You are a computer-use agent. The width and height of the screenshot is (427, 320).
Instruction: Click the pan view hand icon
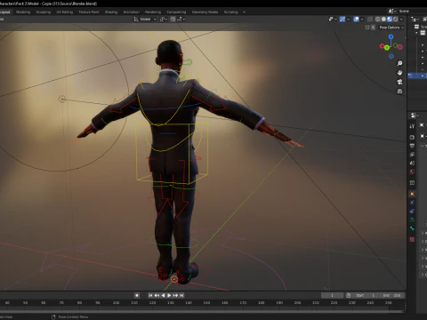coord(399,72)
